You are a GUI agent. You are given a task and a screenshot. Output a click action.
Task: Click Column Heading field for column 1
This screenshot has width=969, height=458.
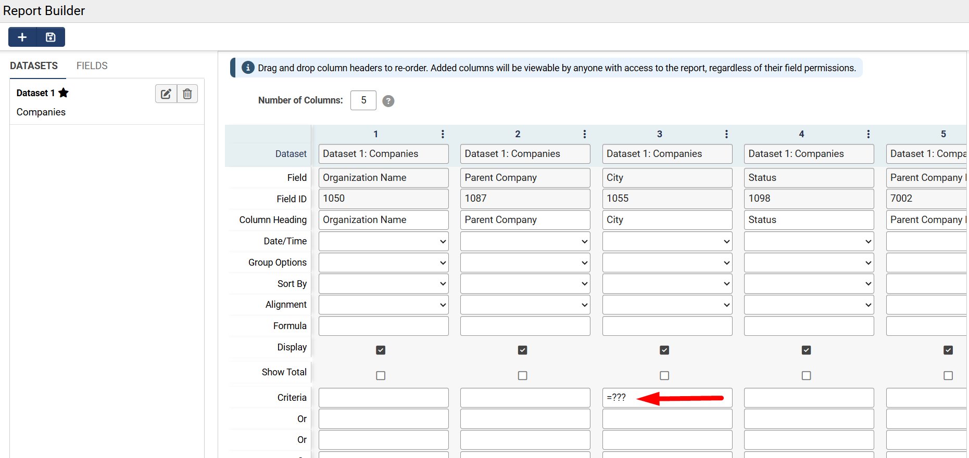click(384, 220)
